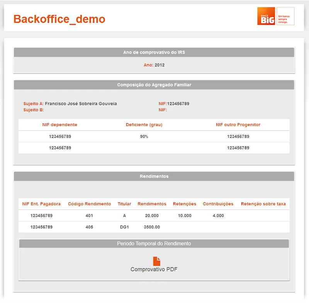Click the Código Rendimento column header
Screen dimensions: 309x304
tap(90, 204)
